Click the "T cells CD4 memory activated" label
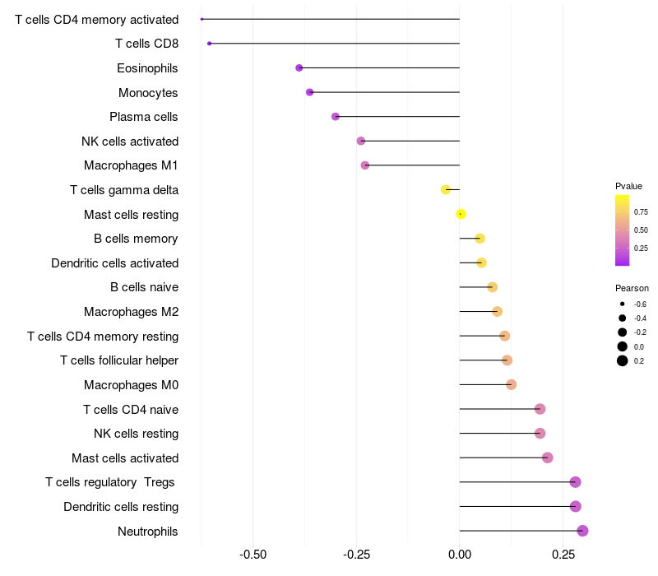 [x=96, y=19]
